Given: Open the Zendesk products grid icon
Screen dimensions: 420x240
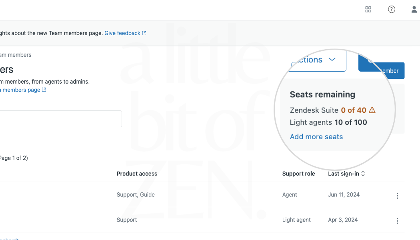Looking at the screenshot, I should click(368, 10).
